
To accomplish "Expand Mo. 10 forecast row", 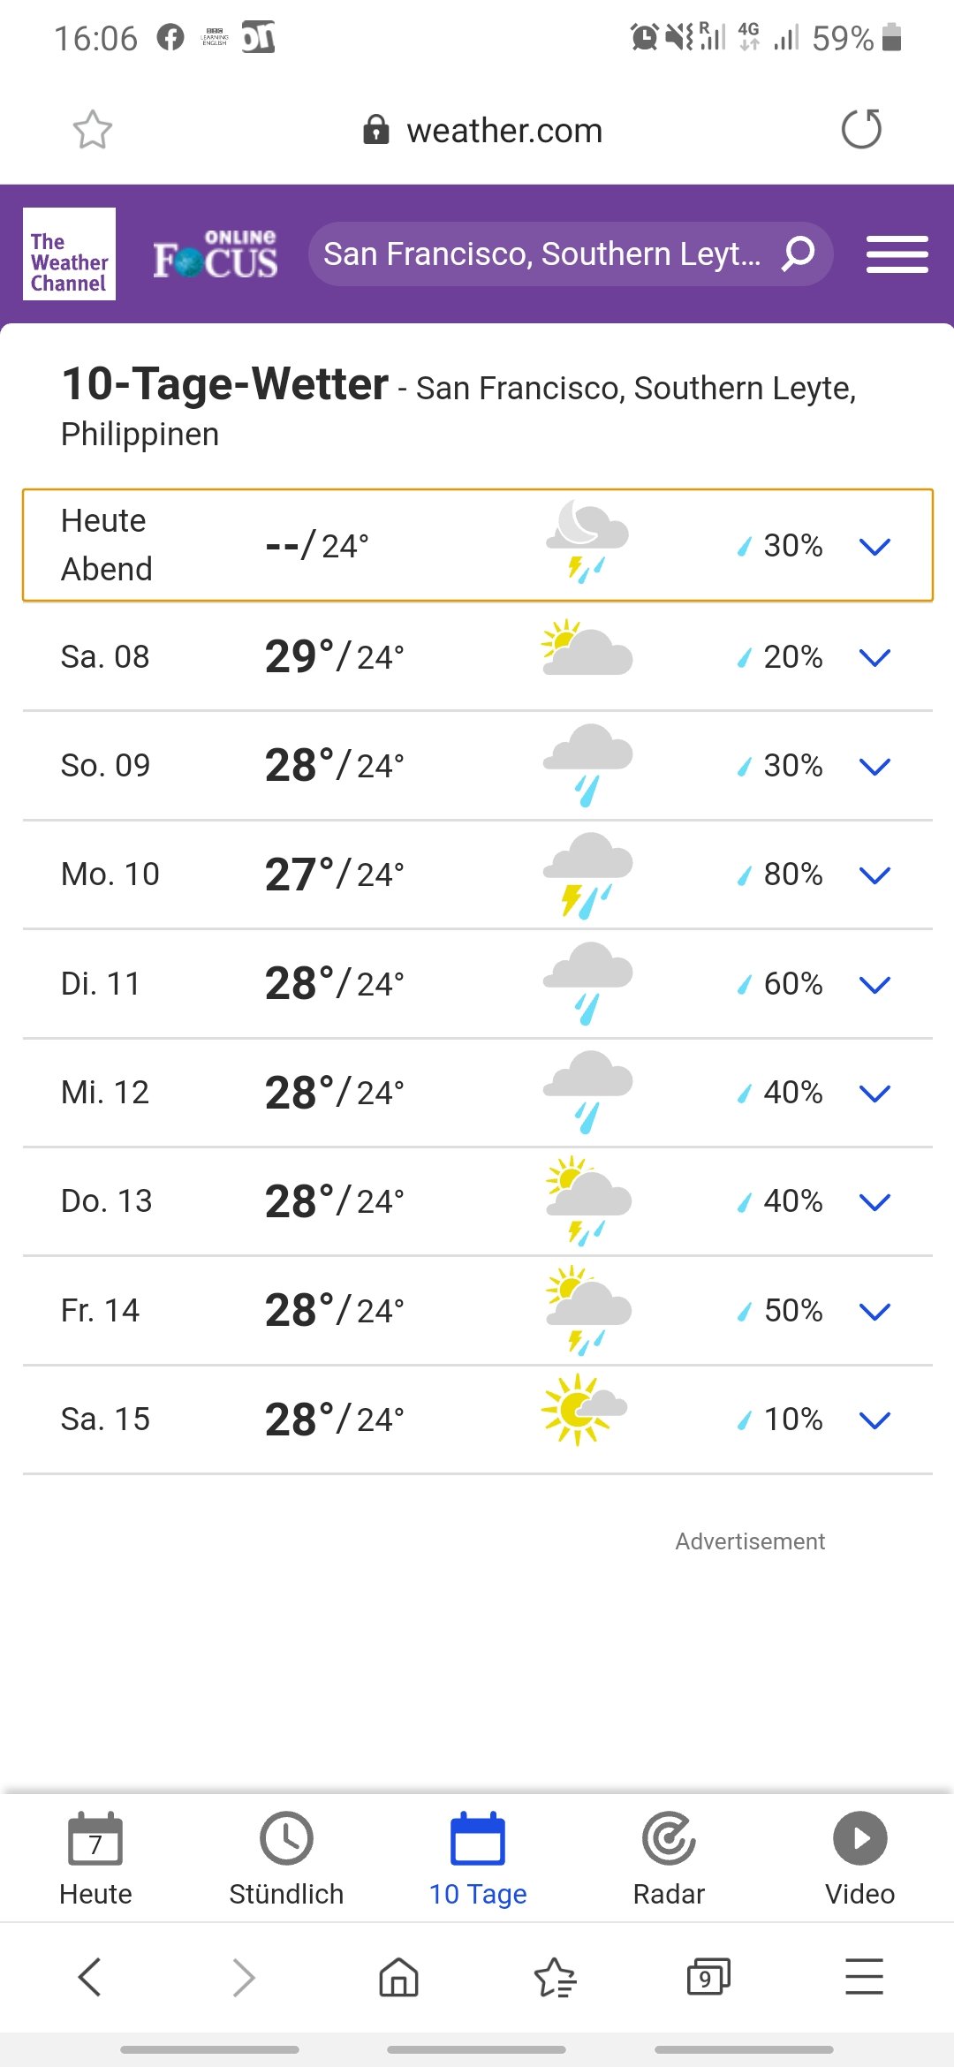I will pos(874,875).
